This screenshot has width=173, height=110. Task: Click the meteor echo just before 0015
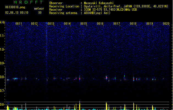point(79,78)
